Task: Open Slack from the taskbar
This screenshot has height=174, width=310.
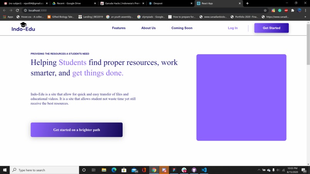Action: (x=184, y=170)
